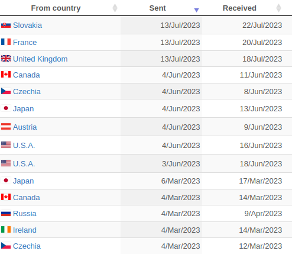Open U.S.A. link sent 3/Jun/2023

click(x=24, y=164)
